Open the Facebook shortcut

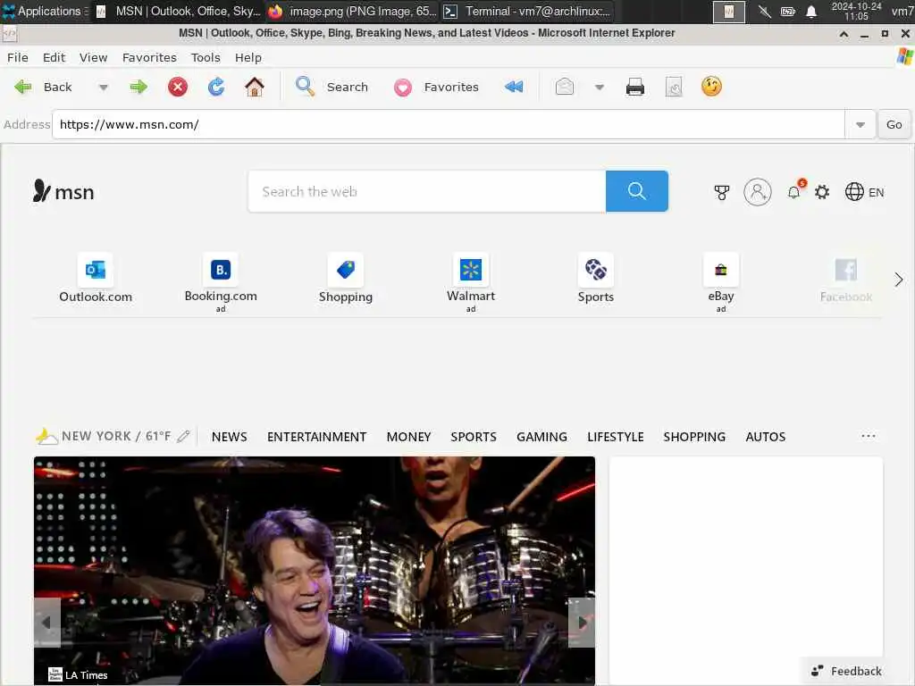(x=845, y=280)
